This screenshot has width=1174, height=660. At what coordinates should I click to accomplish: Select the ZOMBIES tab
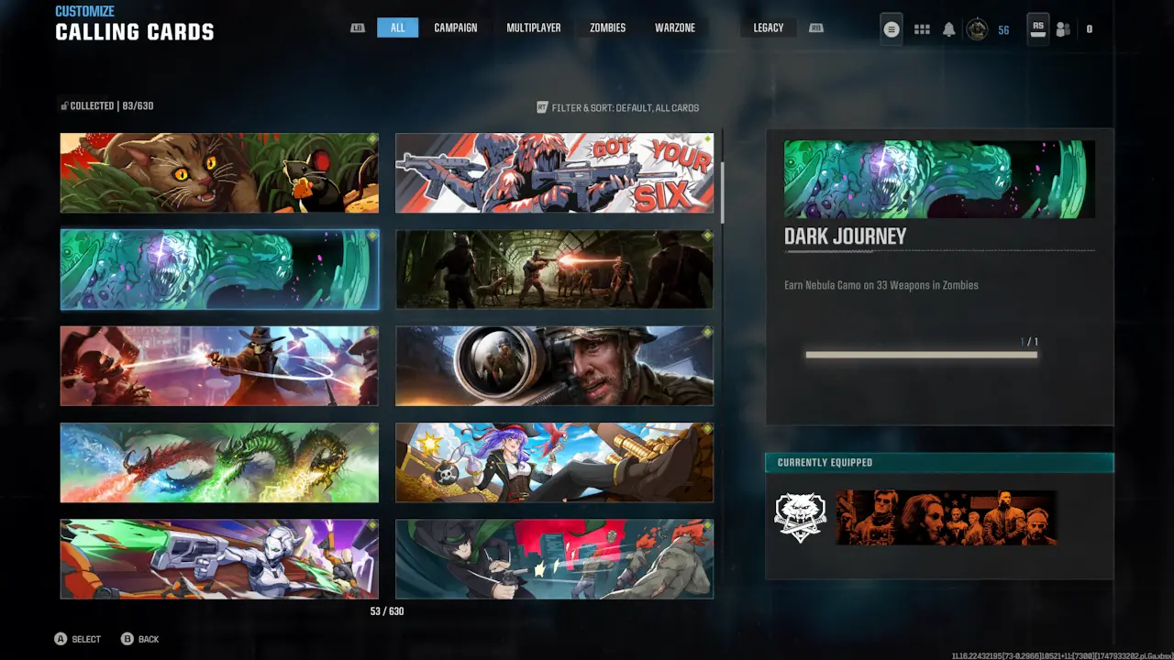coord(608,28)
